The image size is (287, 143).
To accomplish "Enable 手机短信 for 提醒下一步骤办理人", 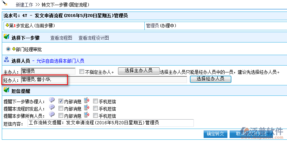I will coord(95,101).
